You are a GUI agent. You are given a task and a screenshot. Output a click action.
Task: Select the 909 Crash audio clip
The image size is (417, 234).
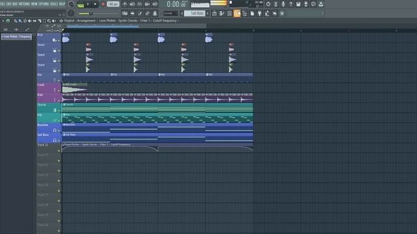coord(75,88)
